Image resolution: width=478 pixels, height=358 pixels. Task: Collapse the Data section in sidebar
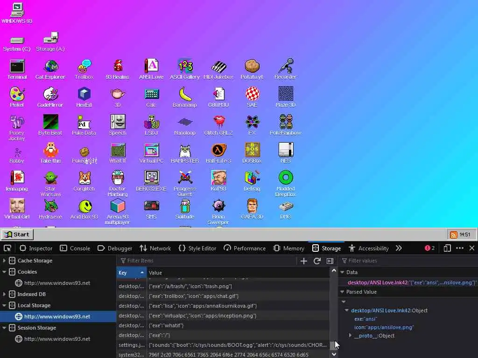point(342,272)
